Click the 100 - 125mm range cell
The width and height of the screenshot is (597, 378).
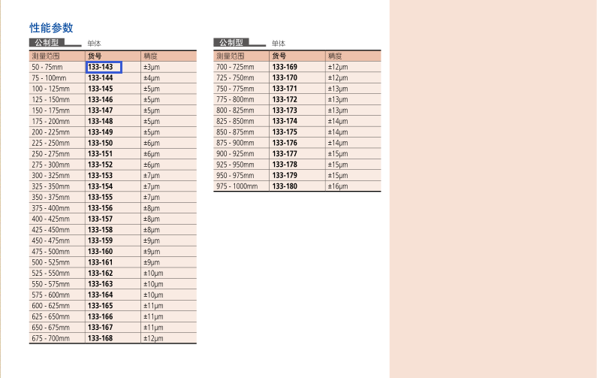click(x=50, y=89)
